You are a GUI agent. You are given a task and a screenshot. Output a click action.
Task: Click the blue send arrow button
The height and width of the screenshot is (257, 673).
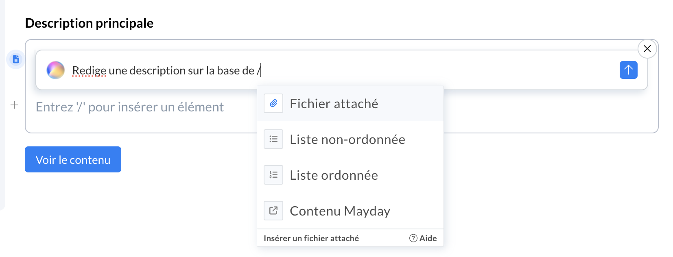[628, 70]
